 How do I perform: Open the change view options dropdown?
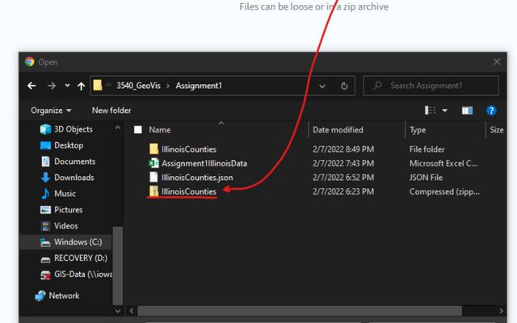click(x=444, y=110)
